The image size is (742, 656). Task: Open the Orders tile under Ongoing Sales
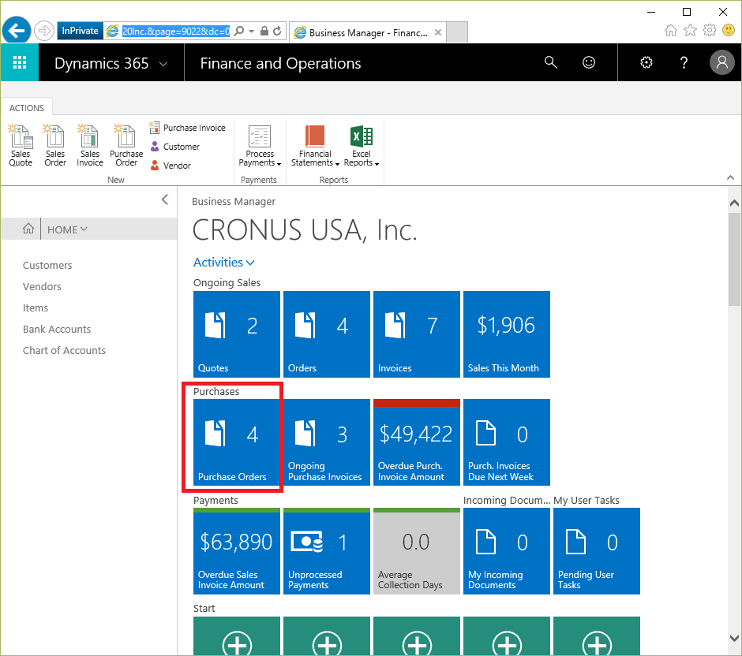click(327, 334)
